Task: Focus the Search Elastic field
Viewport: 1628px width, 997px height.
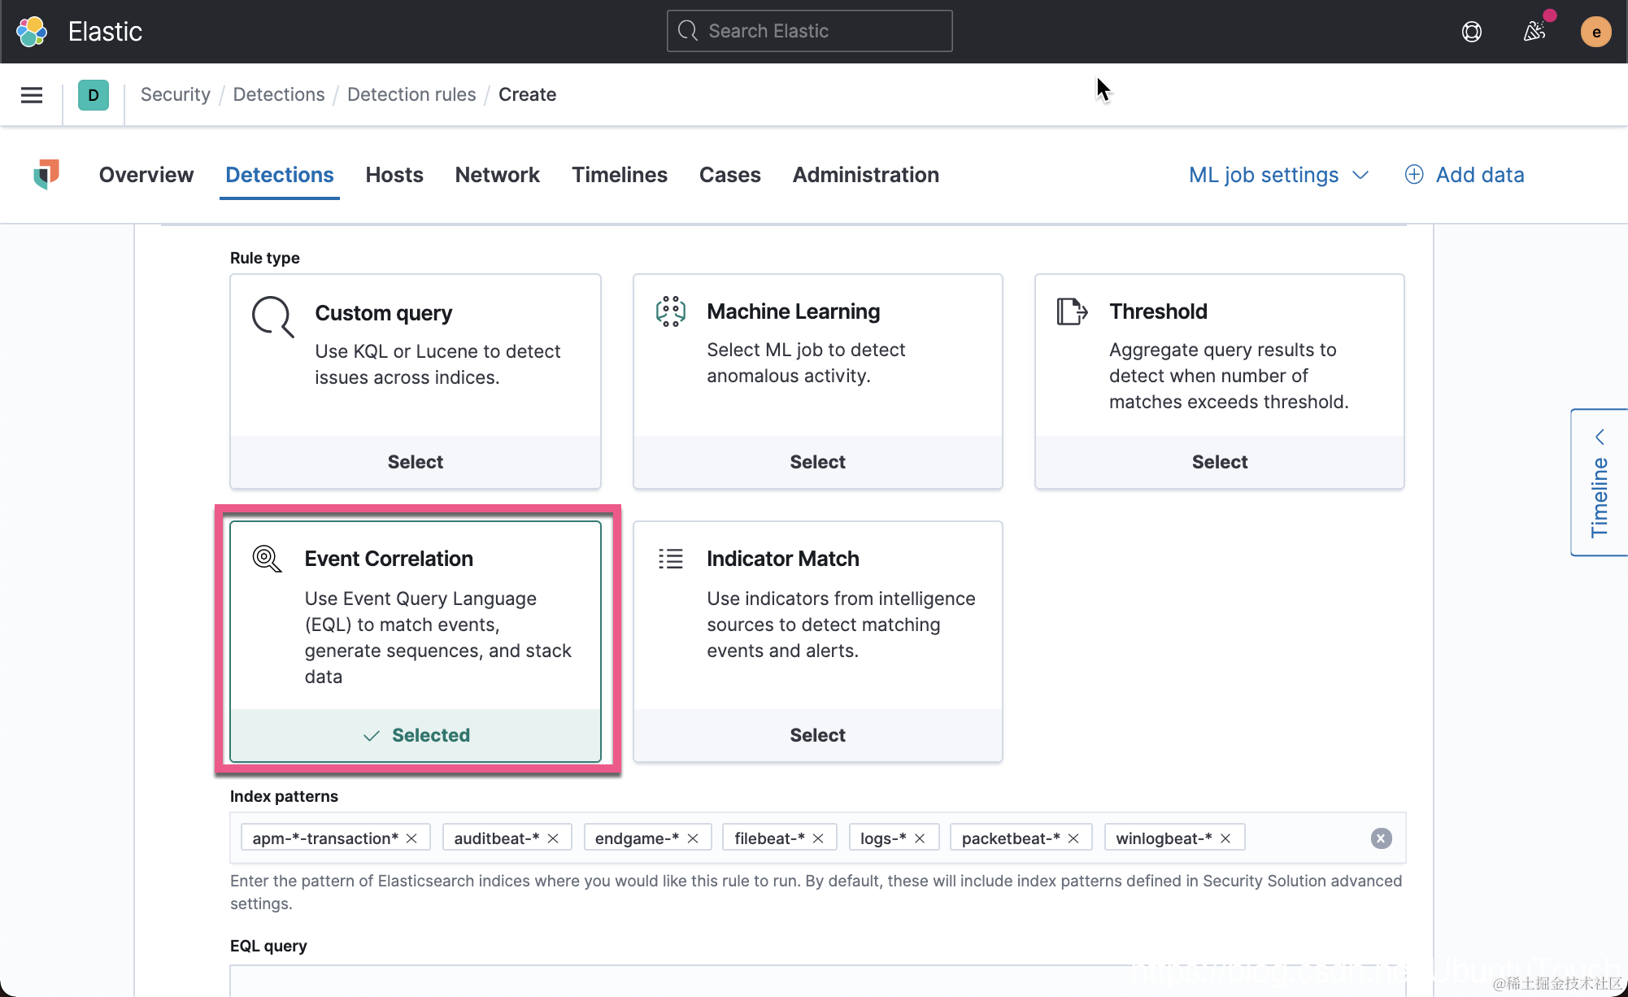Action: pos(809,31)
